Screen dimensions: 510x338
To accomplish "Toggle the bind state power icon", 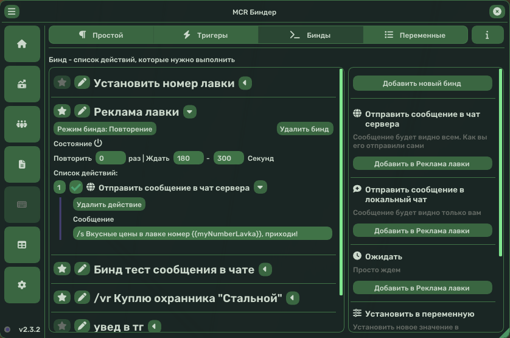I will (98, 143).
